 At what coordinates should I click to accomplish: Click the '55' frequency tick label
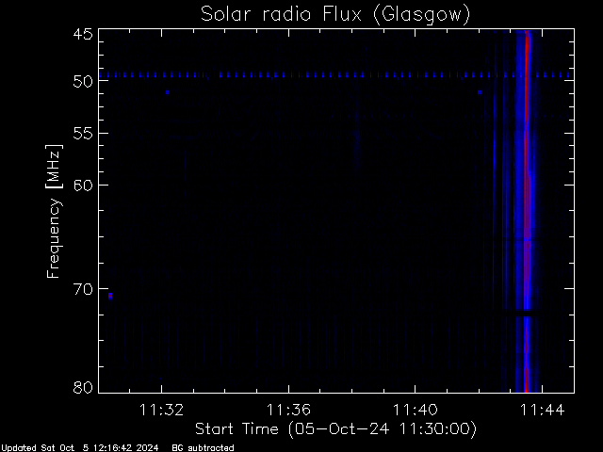(x=83, y=134)
